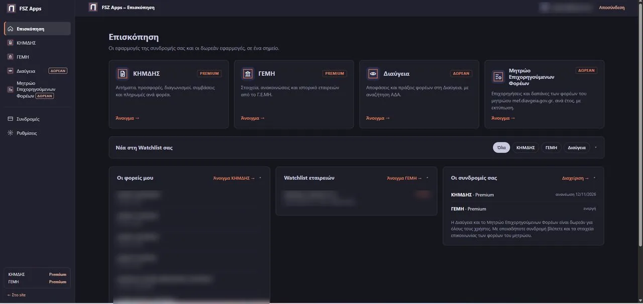This screenshot has height=304, width=643.
Task: Go back via the ← Στο site link
Action: pyautogui.click(x=17, y=295)
